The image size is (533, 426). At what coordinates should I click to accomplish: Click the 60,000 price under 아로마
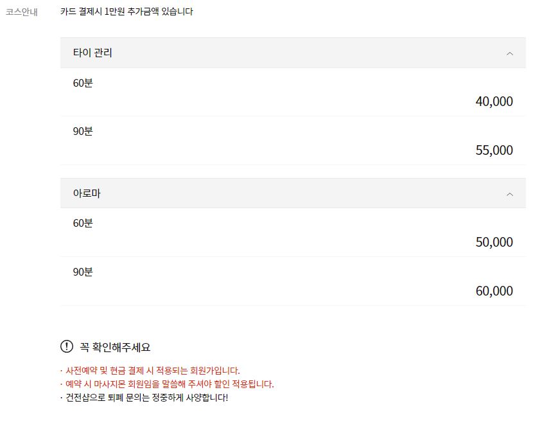click(x=495, y=291)
